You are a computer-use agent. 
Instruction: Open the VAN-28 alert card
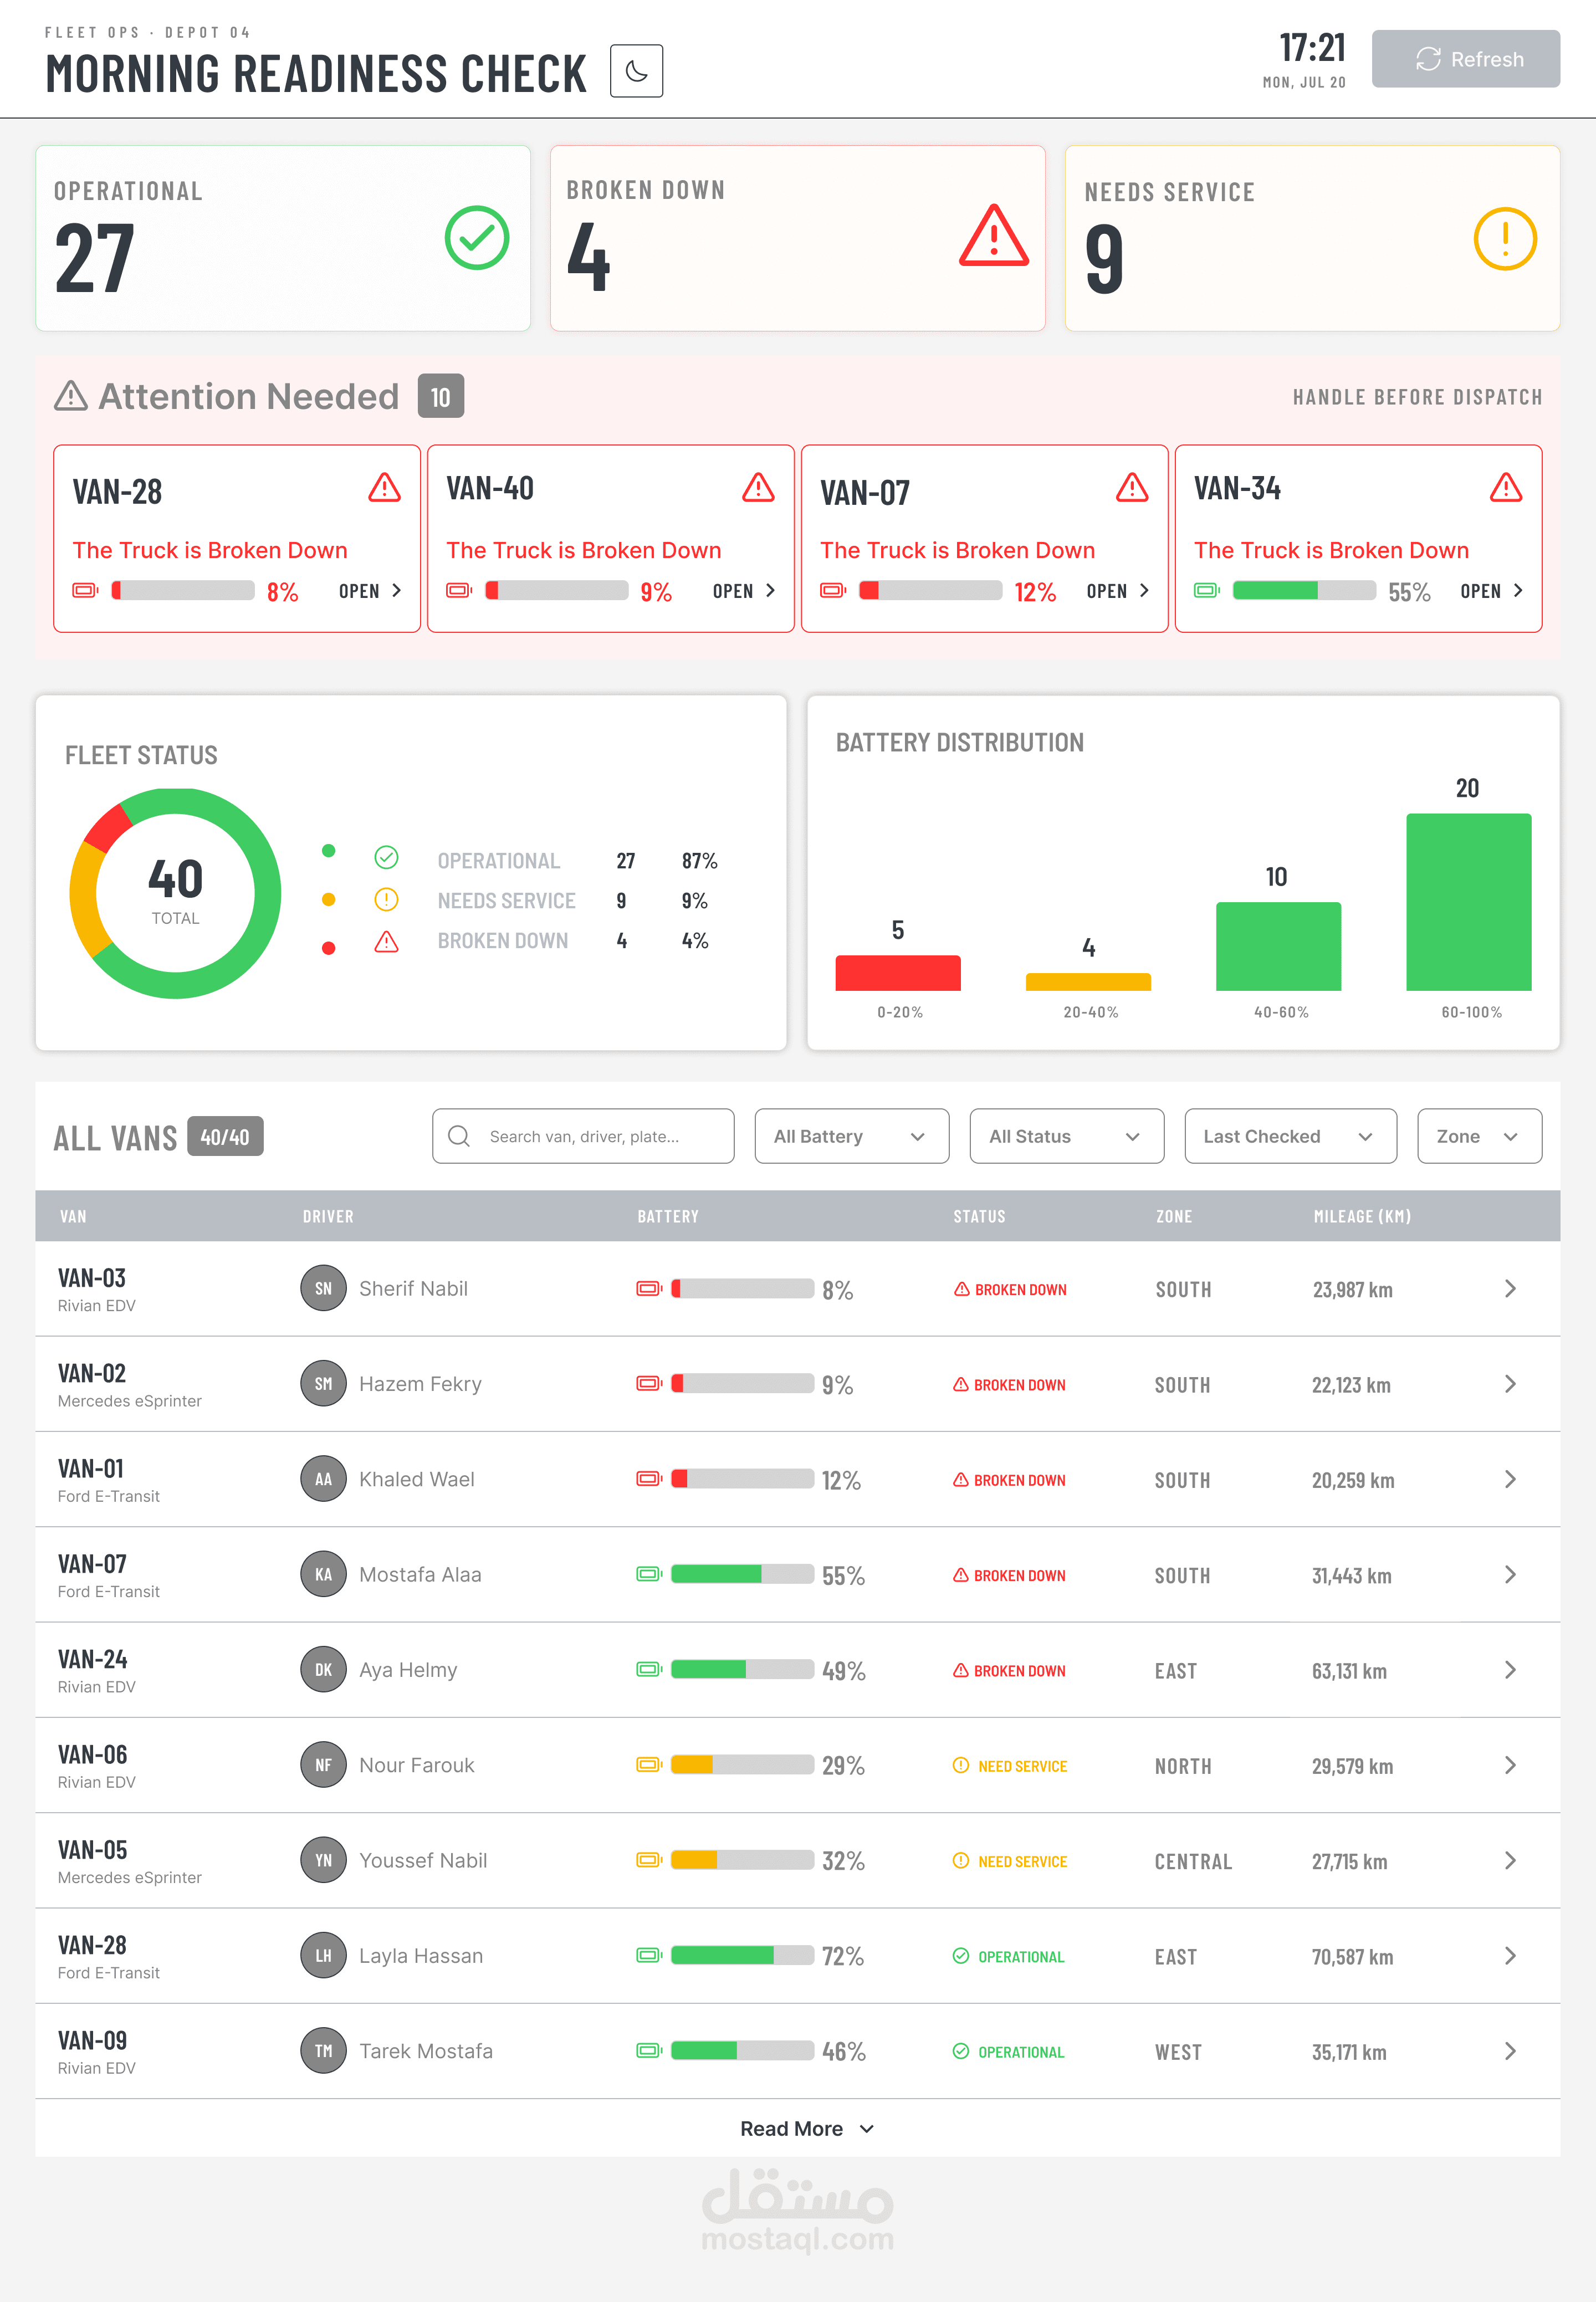pyautogui.click(x=370, y=591)
